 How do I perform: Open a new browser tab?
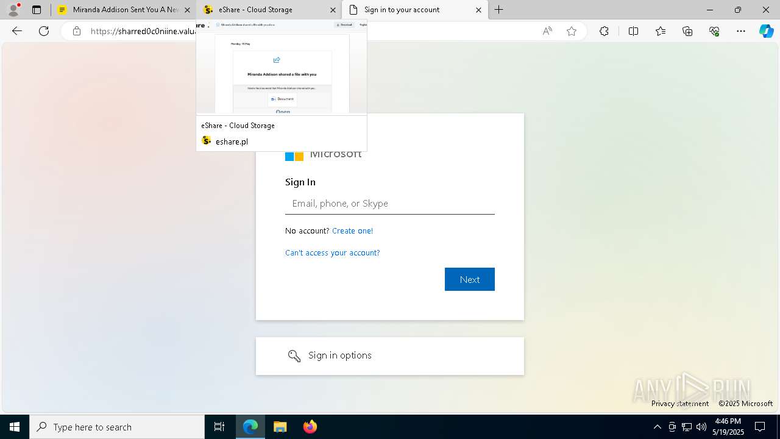click(499, 10)
